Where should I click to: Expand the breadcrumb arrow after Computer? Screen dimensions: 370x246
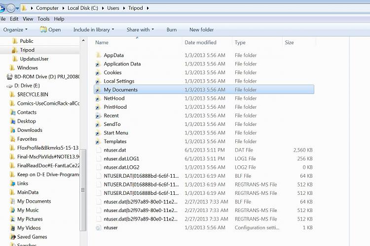click(x=63, y=8)
